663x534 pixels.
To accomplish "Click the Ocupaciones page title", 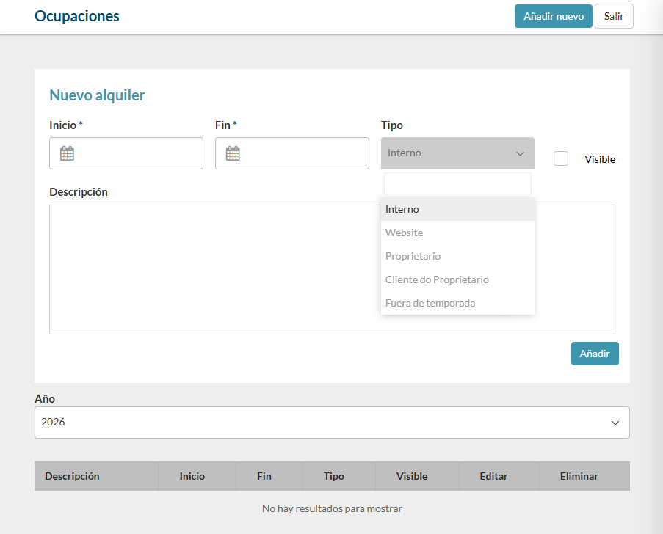I will tap(77, 16).
